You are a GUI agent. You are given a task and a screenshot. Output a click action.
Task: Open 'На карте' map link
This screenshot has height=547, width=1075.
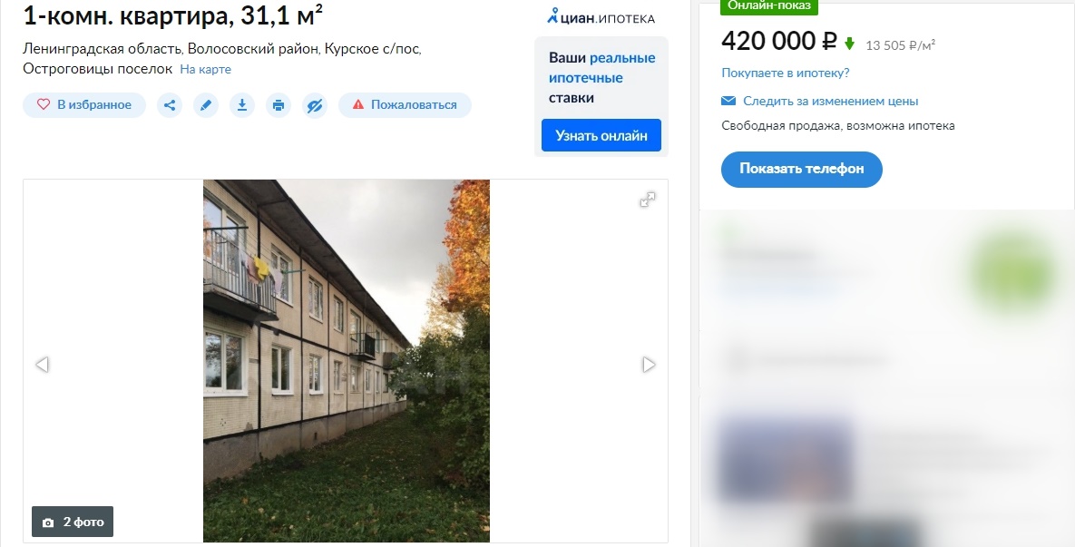point(206,69)
